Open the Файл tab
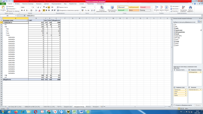This screenshot has height=114, width=203. click(x=3, y=4)
